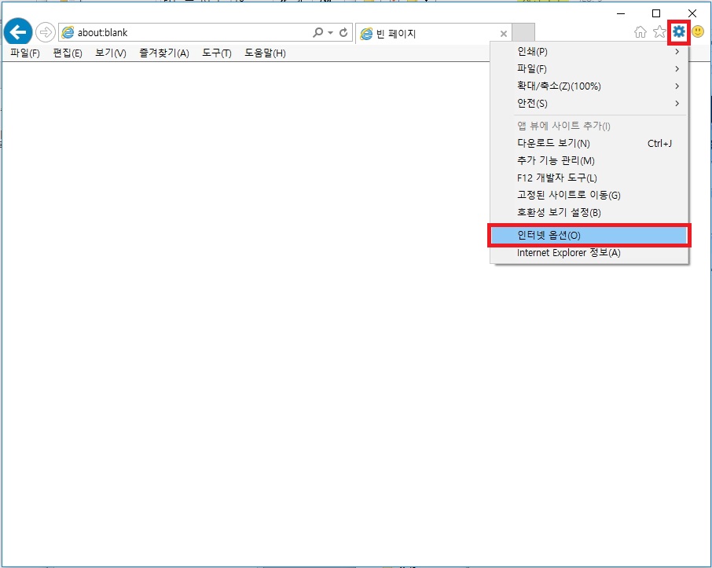Click the magnifier search icon in address bar
Screen dimensions: 712x568
coord(317,32)
